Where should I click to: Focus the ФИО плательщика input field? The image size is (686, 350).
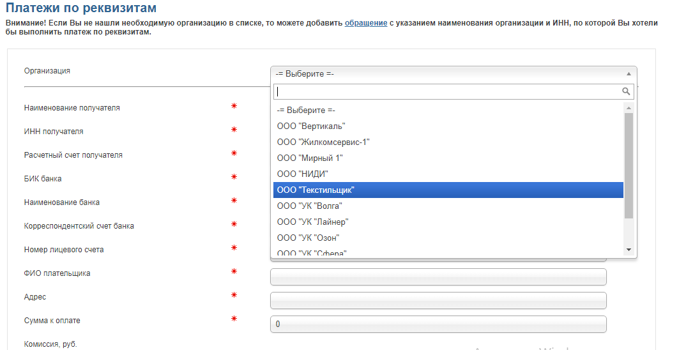[438, 277]
